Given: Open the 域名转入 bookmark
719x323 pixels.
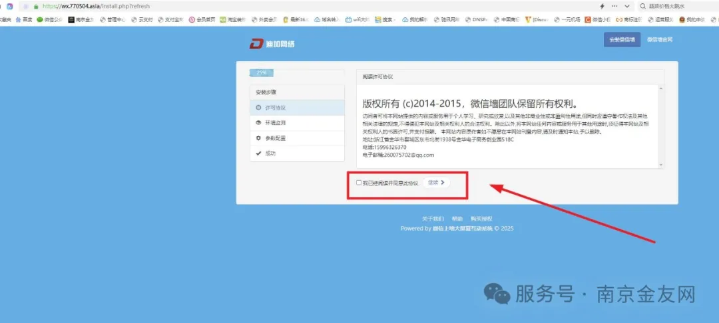Looking at the screenshot, I should coord(328,20).
